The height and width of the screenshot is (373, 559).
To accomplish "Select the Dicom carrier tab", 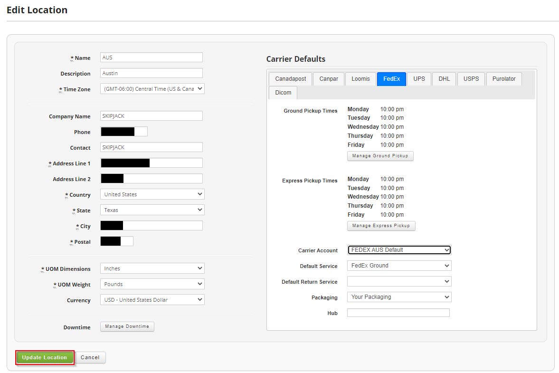I will 283,92.
